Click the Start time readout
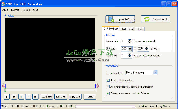Screen dimensions: 178x109 pyautogui.click(x=12, y=106)
